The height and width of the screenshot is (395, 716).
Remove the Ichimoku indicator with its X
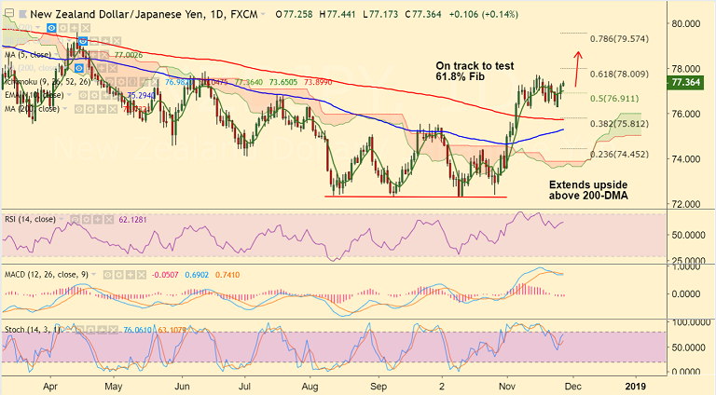[x=155, y=82]
